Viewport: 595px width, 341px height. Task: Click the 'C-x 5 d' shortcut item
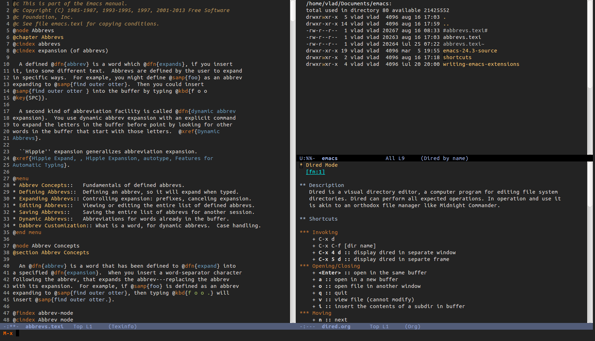point(381,259)
